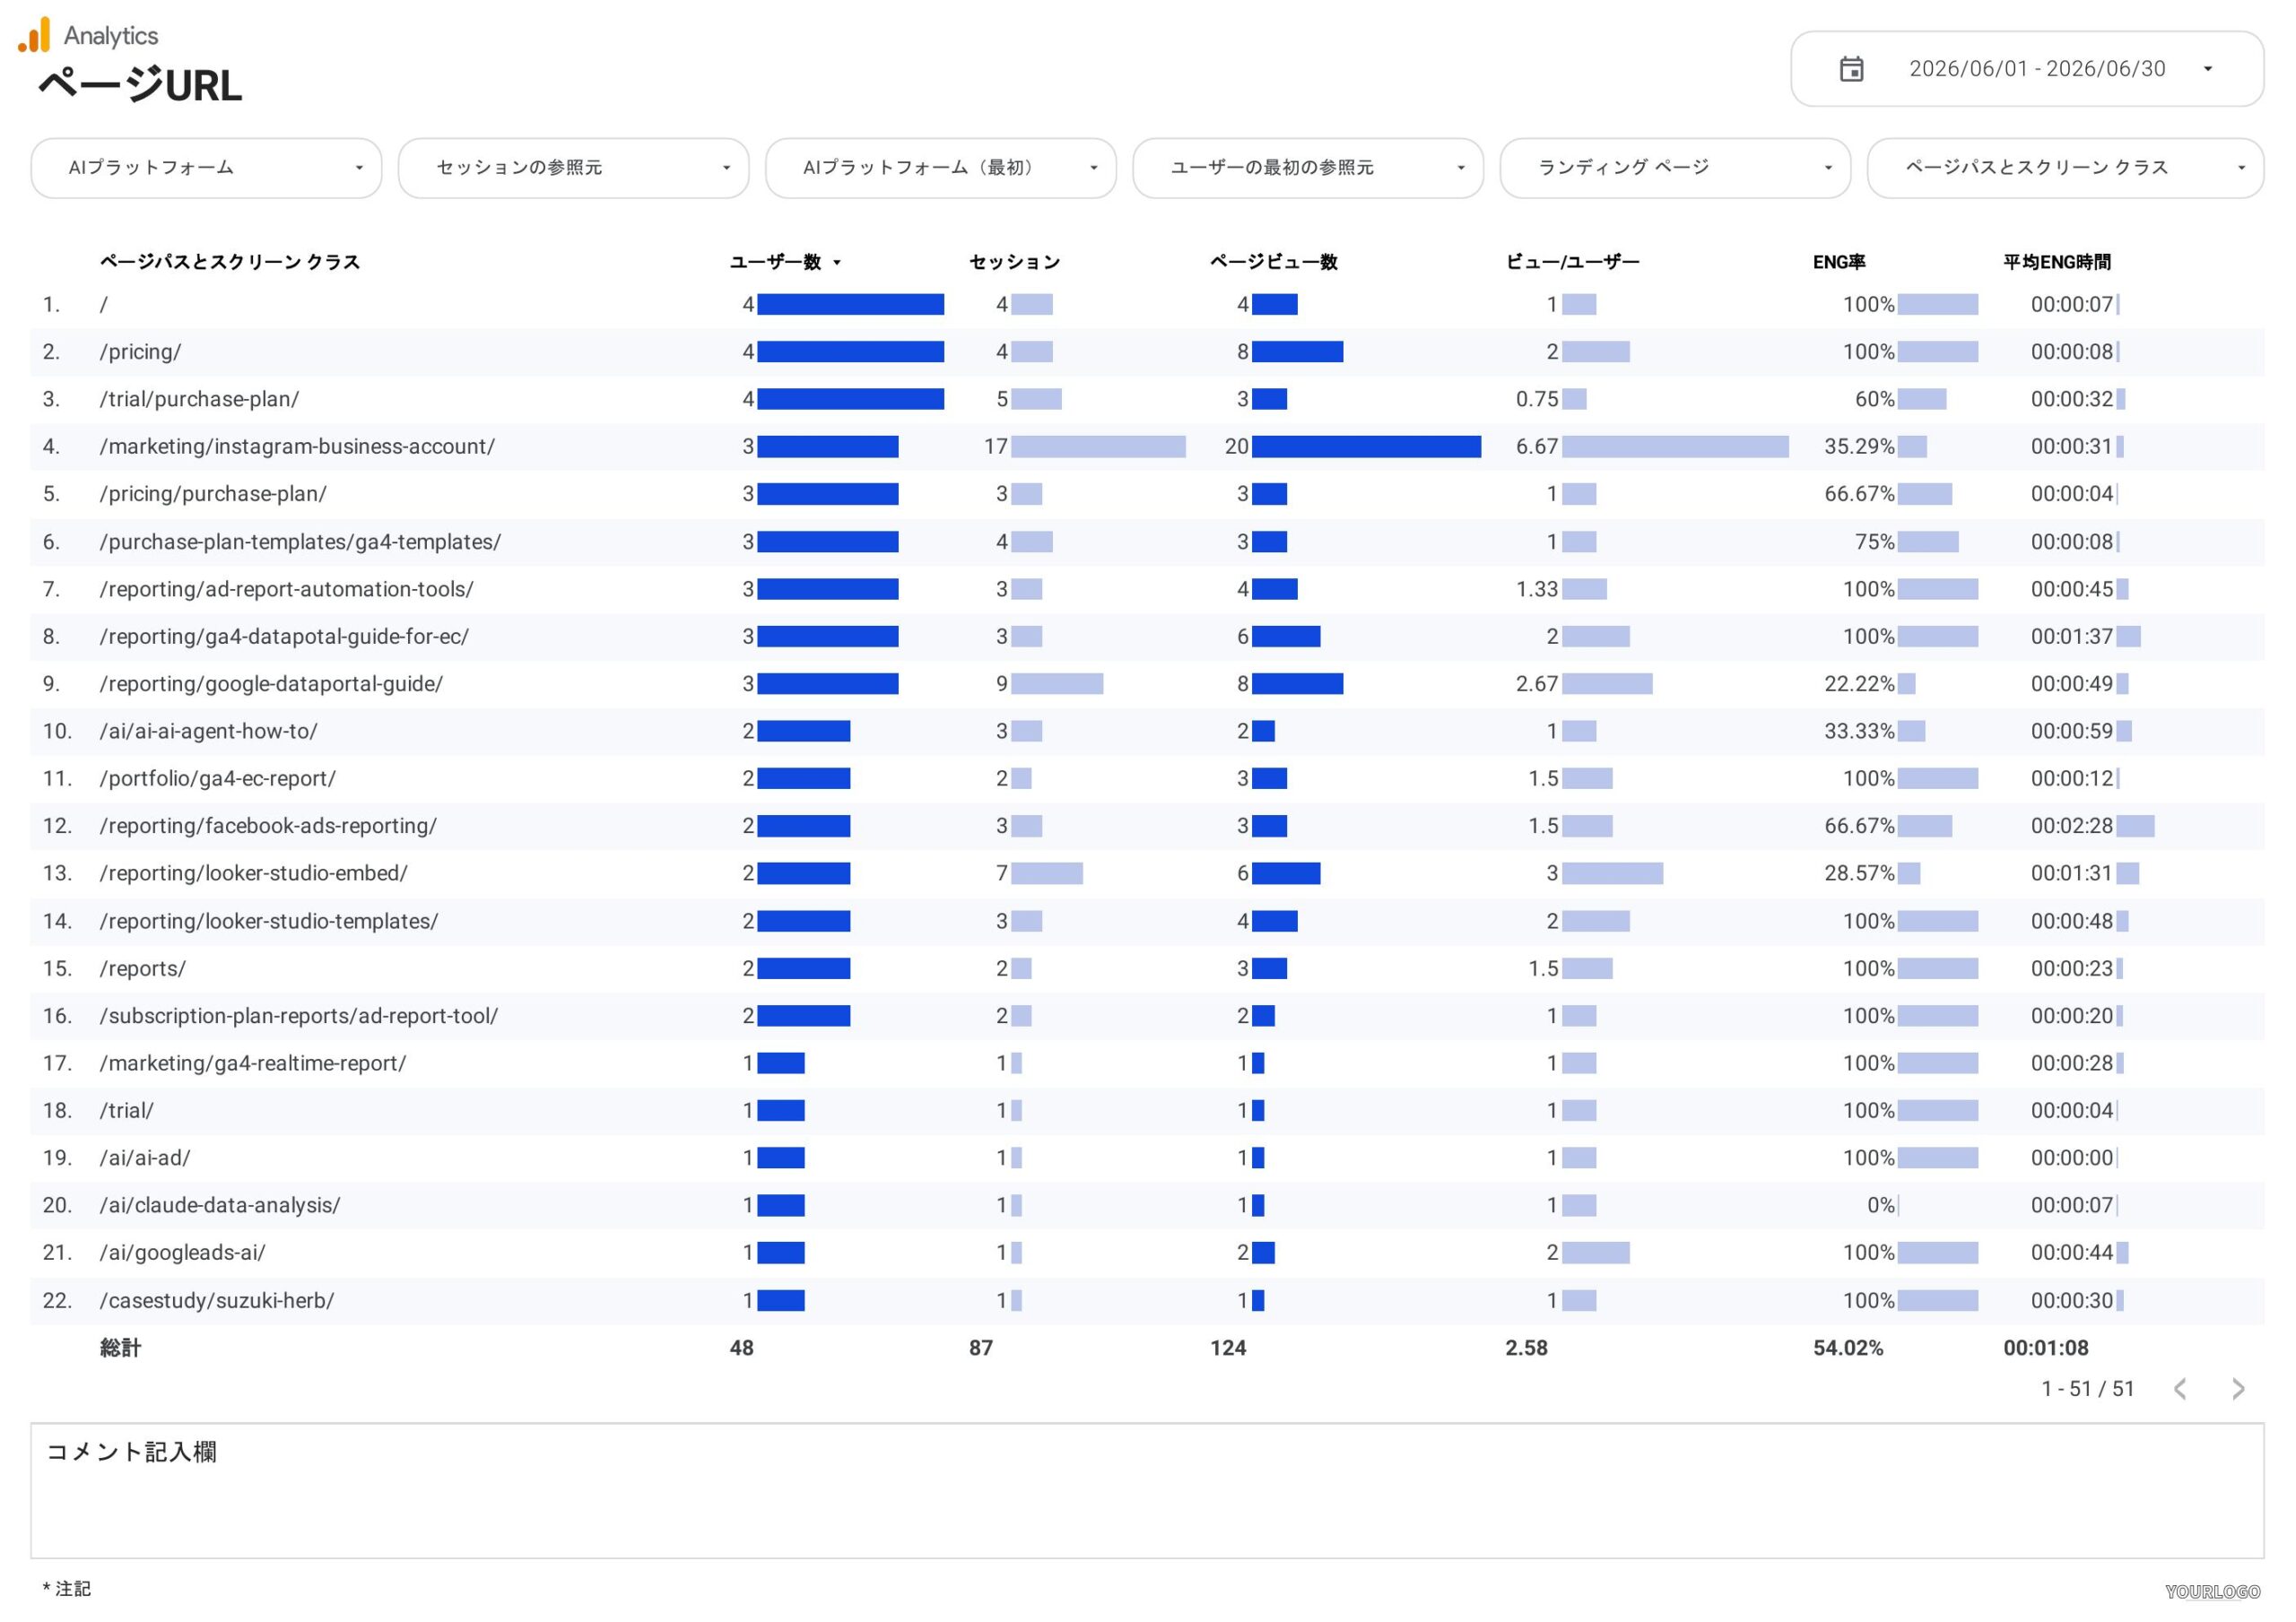Click the Google Analytics logo icon
Screen dimensions: 2296x1622
pos(34,34)
